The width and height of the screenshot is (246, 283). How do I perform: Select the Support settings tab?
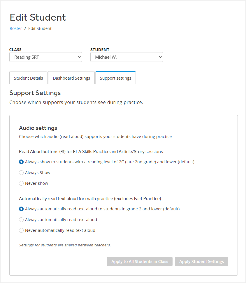coord(115,78)
